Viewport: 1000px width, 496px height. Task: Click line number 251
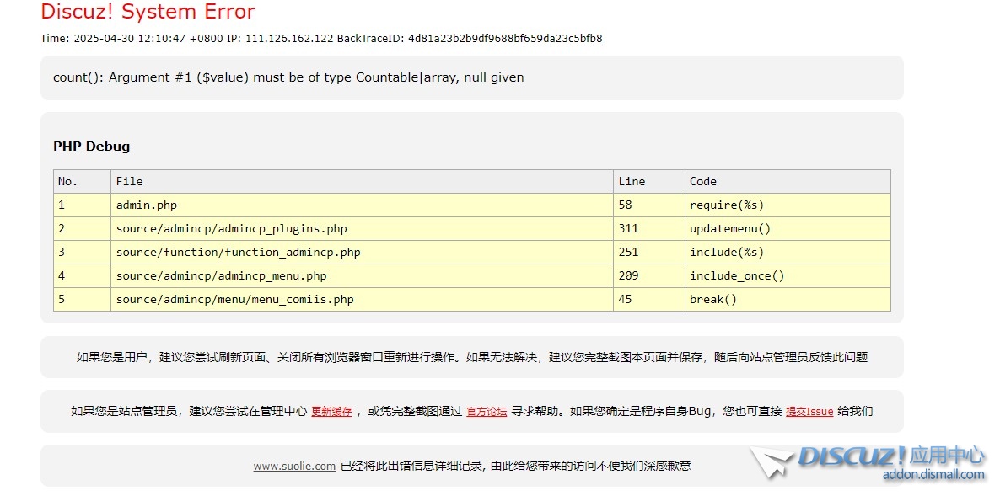649,252
